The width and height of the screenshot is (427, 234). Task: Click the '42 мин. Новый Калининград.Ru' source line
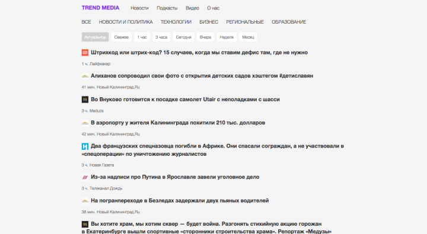(x=110, y=134)
